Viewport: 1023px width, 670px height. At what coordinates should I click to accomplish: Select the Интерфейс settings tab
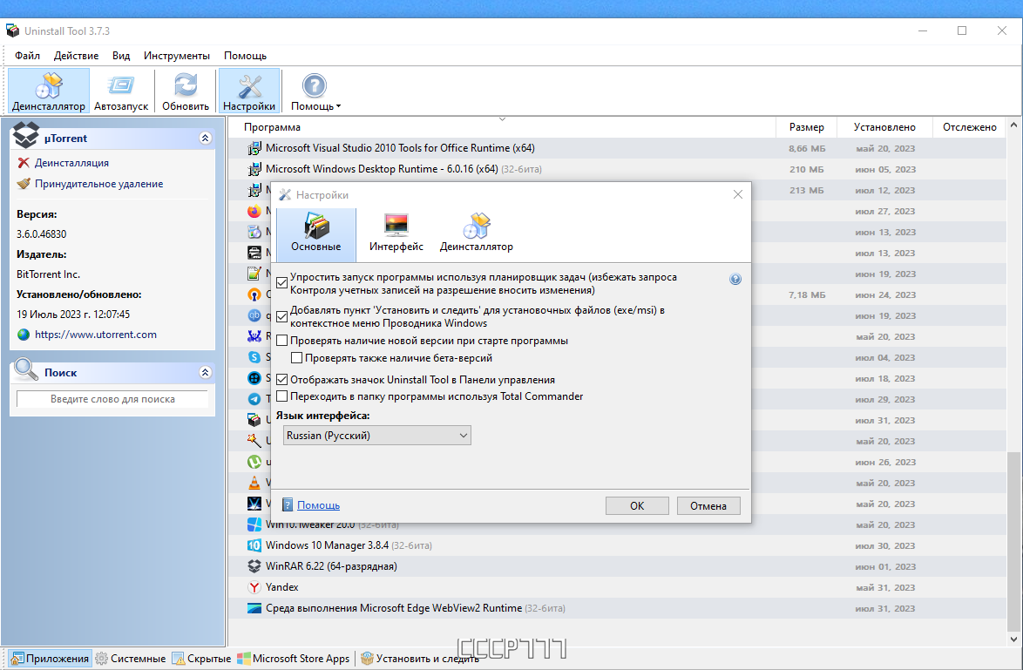[x=396, y=234]
